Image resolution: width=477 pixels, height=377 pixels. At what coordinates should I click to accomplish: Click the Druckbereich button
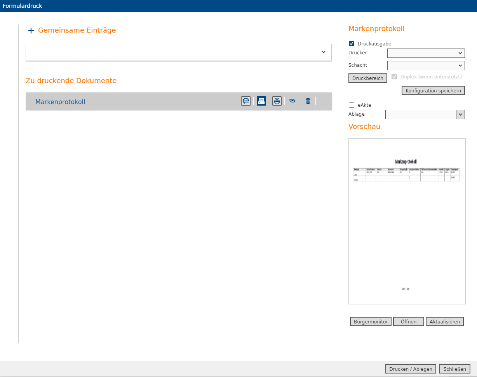[x=367, y=78]
